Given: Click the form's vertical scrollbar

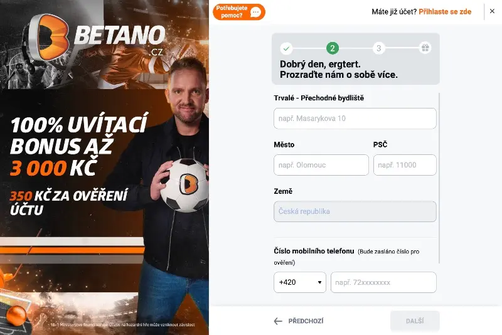Looking at the screenshot, I should point(439,178).
